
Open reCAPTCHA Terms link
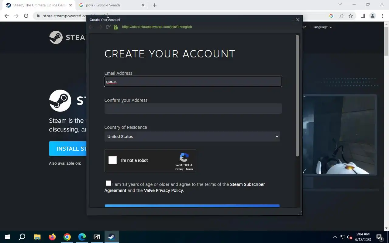(189, 169)
